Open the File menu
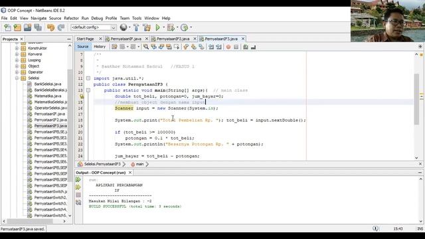The height and width of the screenshot is (239, 425). (x=5, y=18)
